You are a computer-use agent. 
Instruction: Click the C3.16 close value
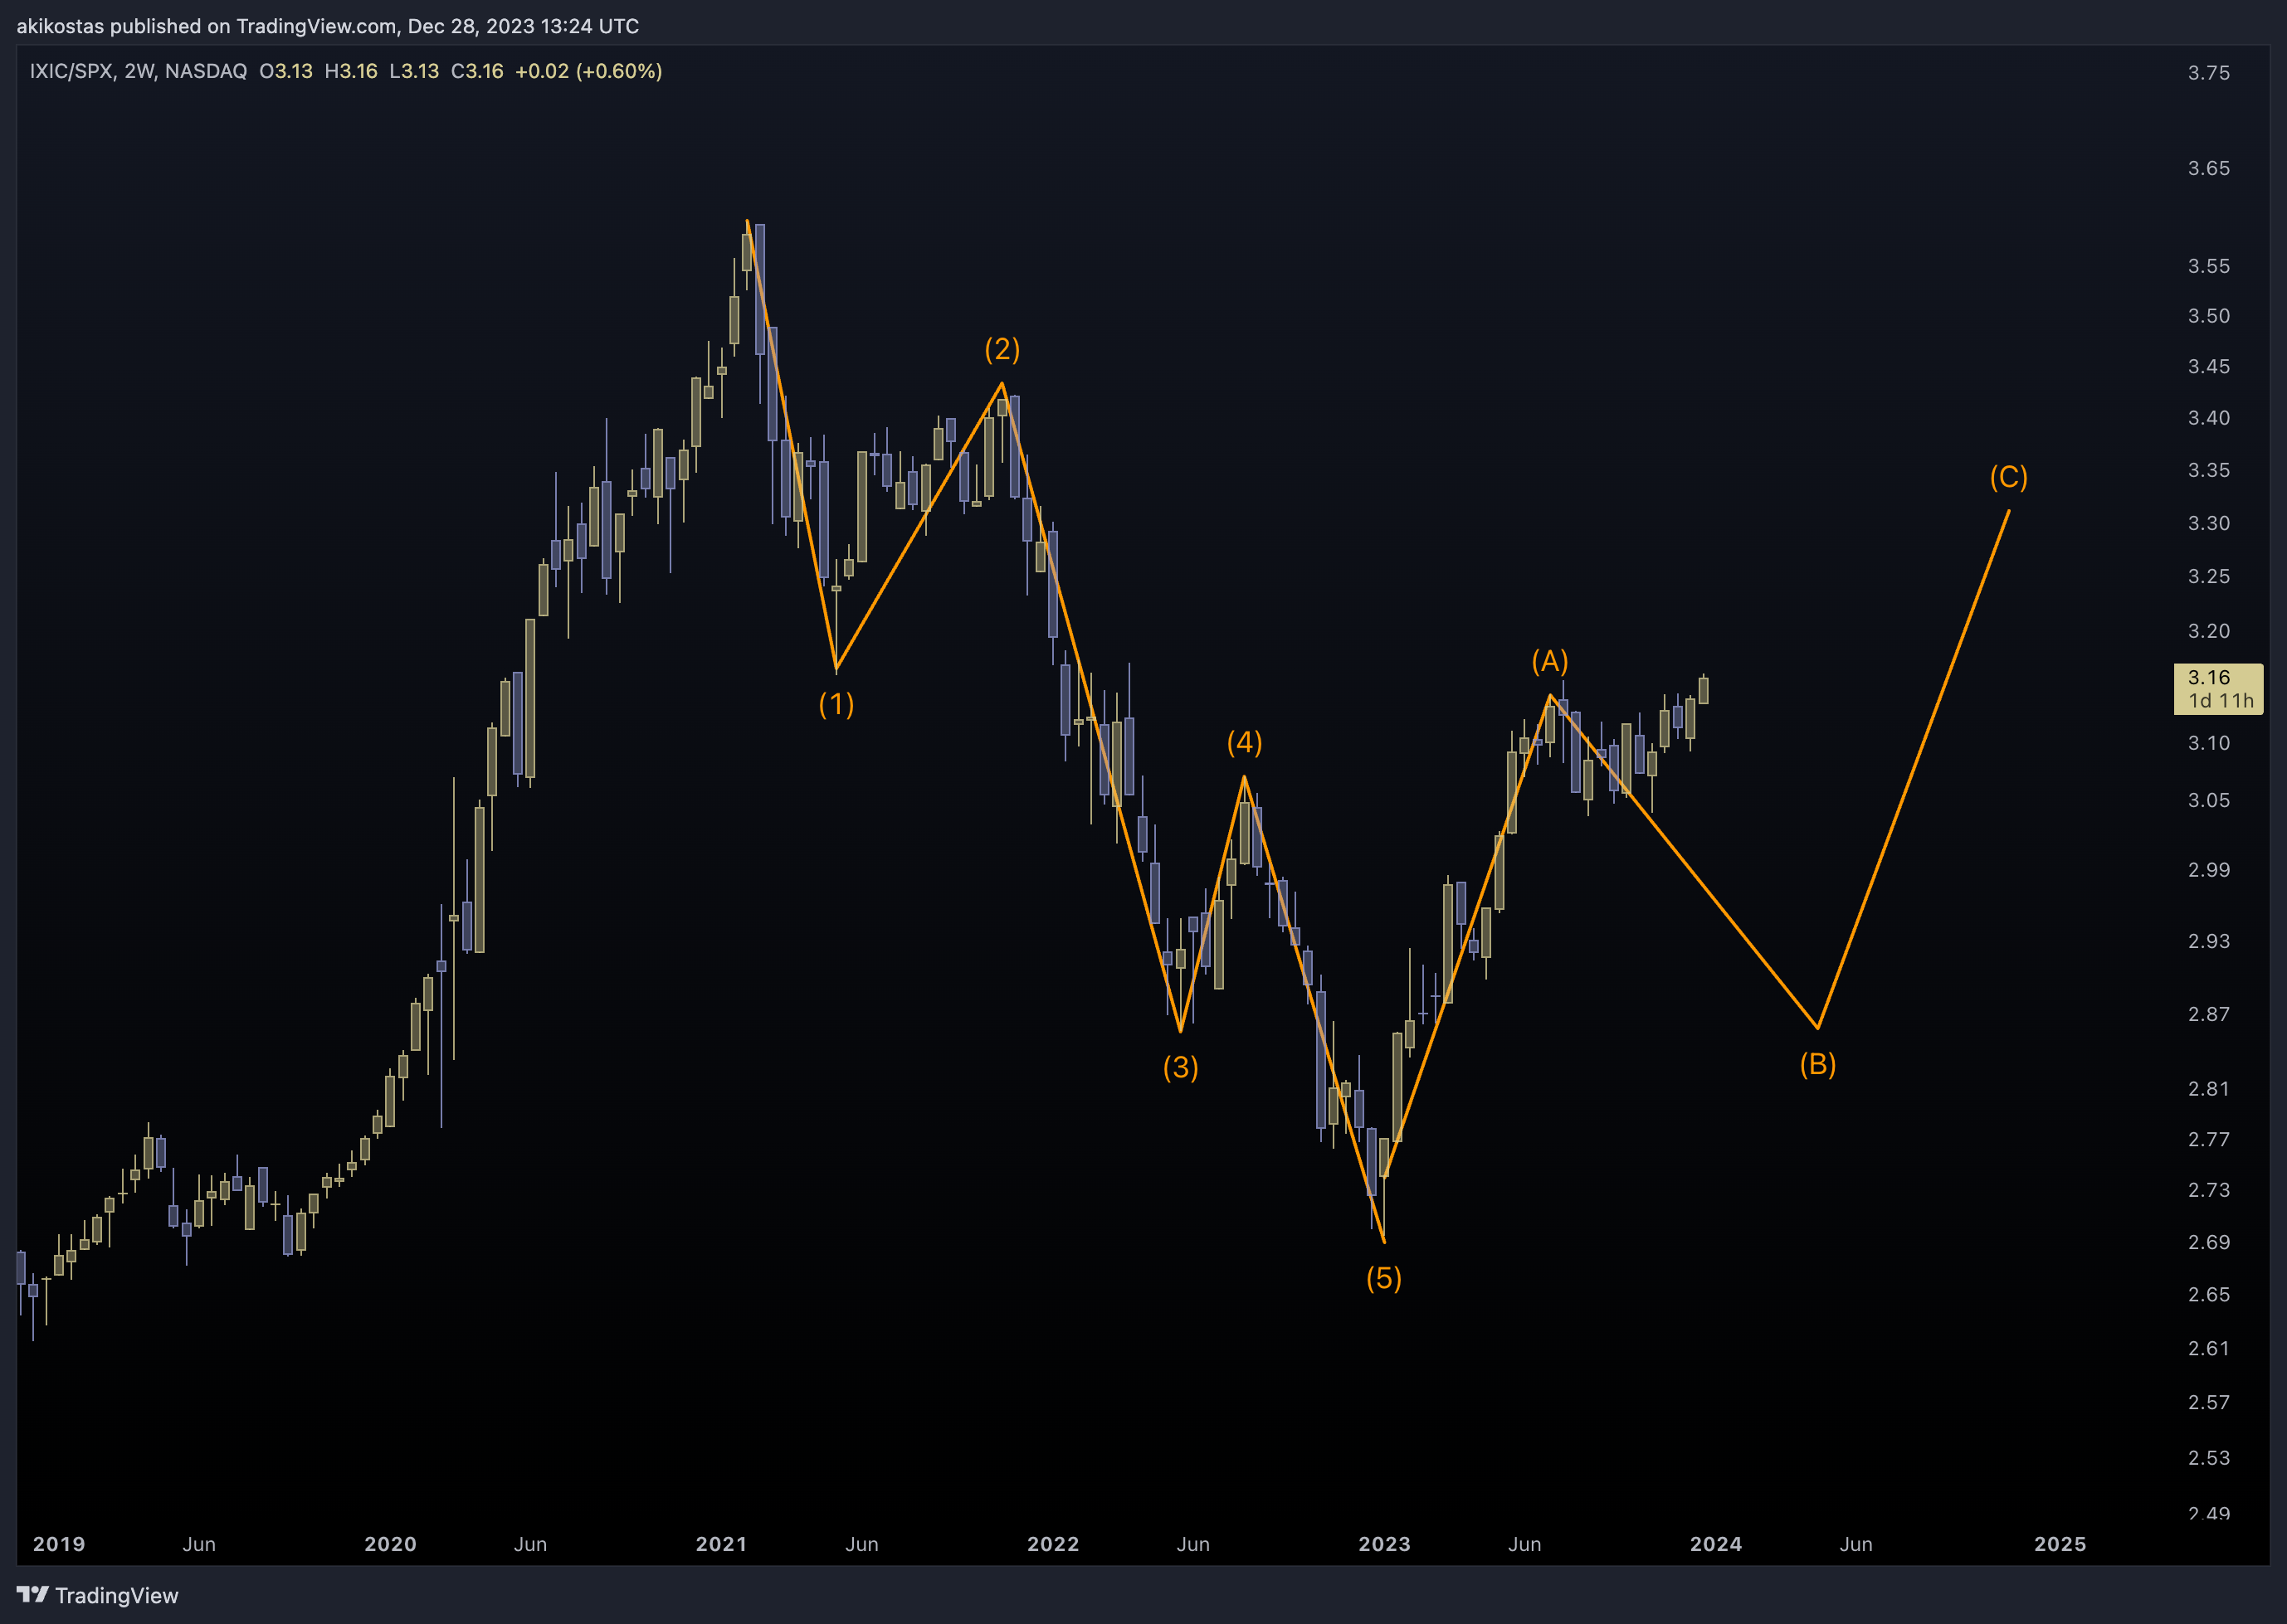coord(477,71)
